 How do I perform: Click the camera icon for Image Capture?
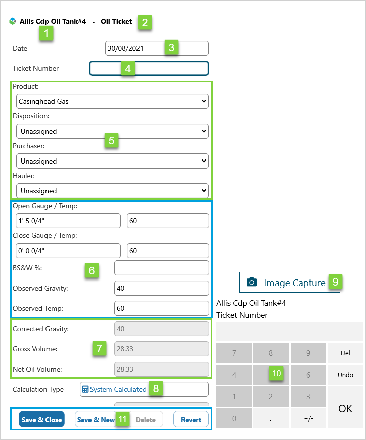tap(252, 282)
